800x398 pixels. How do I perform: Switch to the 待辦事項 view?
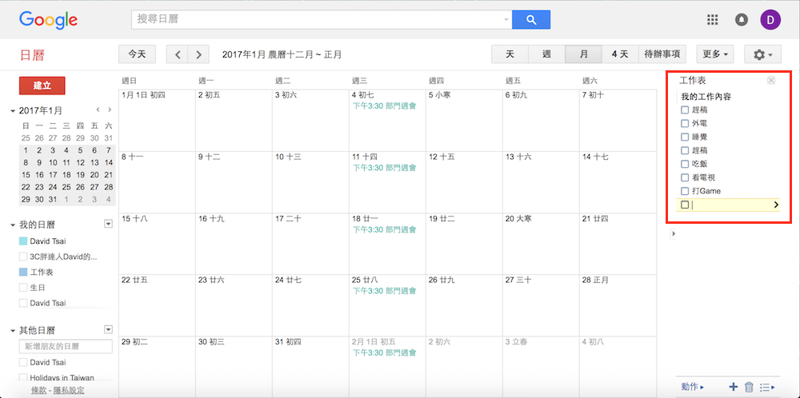pyautogui.click(x=663, y=54)
